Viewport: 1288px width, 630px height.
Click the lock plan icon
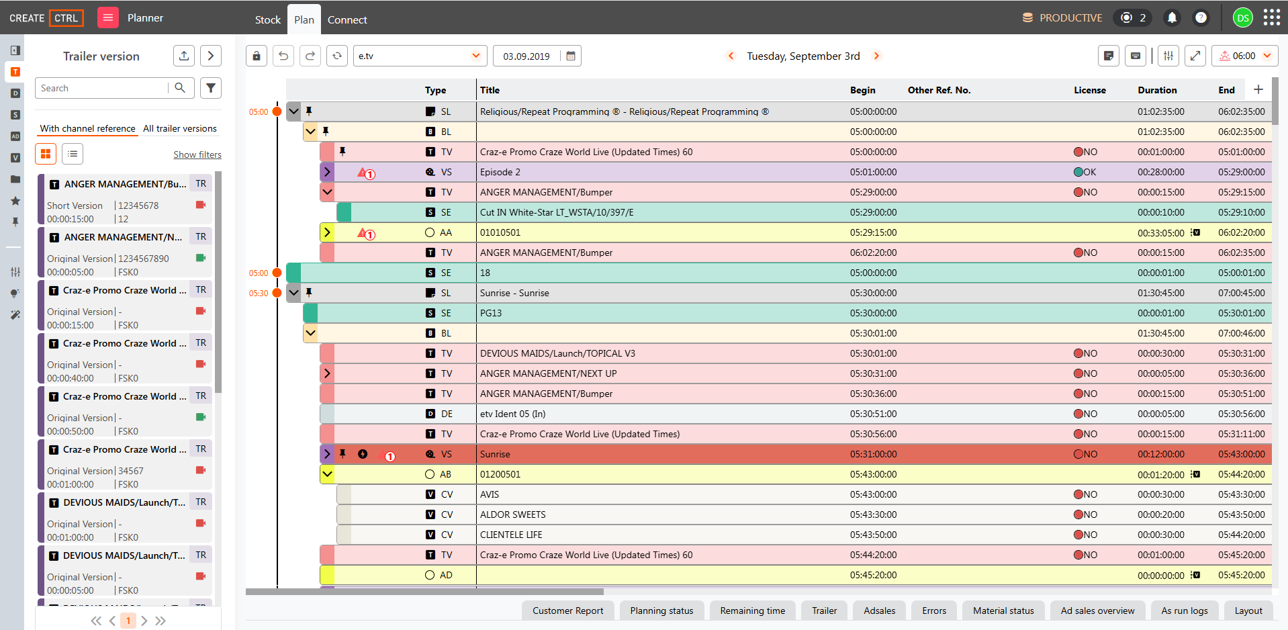257,56
